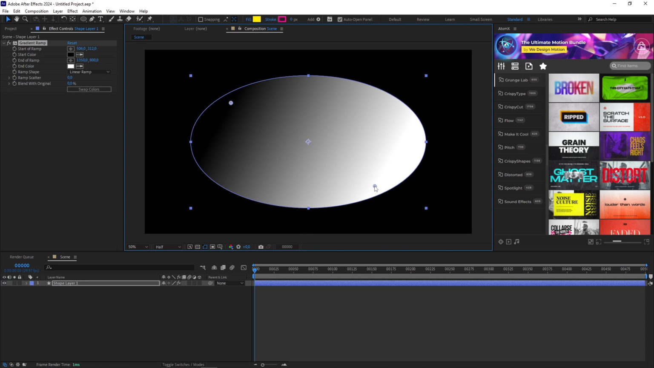Toggle visibility of Shape Layer 1
This screenshot has width=654, height=368.
[x=4, y=283]
